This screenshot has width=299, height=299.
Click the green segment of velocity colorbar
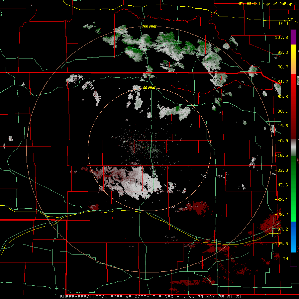coord(293,189)
